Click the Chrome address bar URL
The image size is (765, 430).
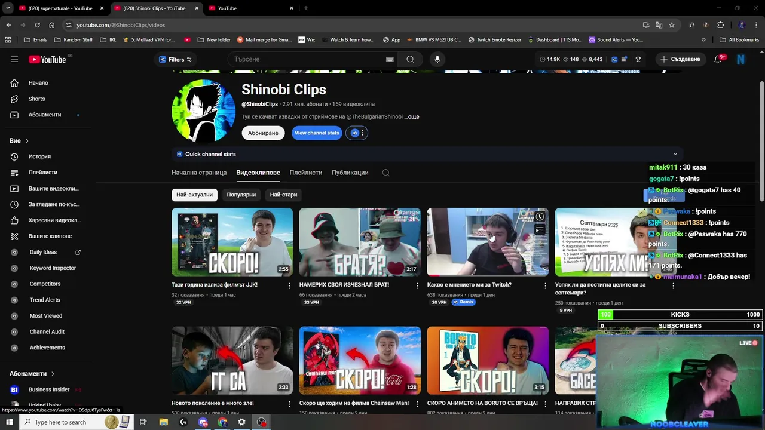[x=121, y=25]
